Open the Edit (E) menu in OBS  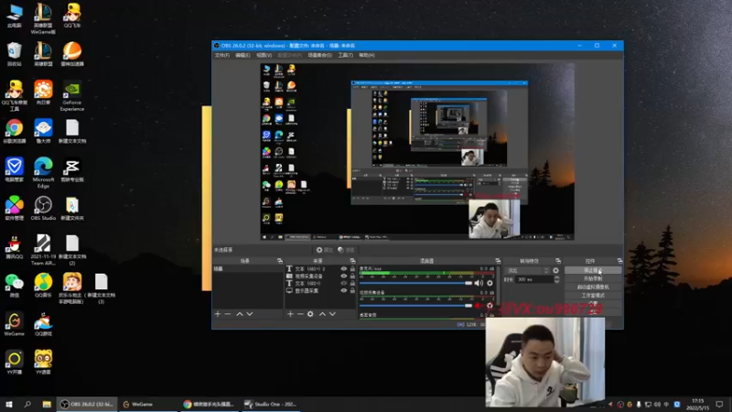tap(242, 55)
